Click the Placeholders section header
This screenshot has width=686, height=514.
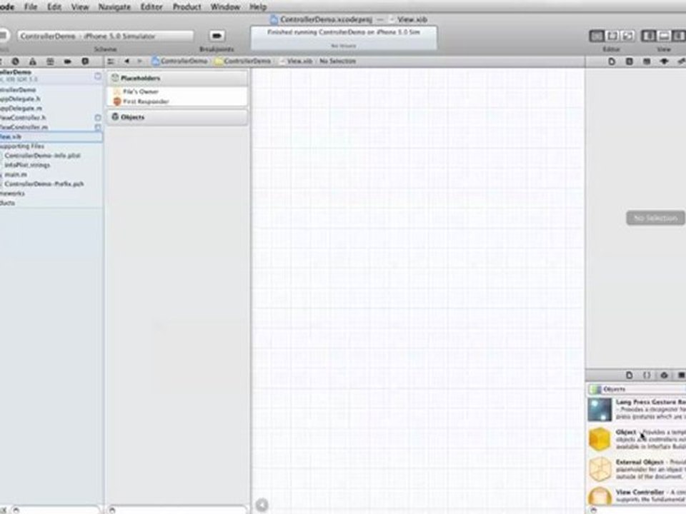tap(177, 78)
